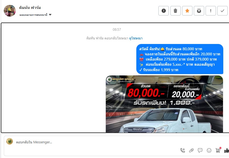Click the Isuzu truck promo image

[164, 104]
